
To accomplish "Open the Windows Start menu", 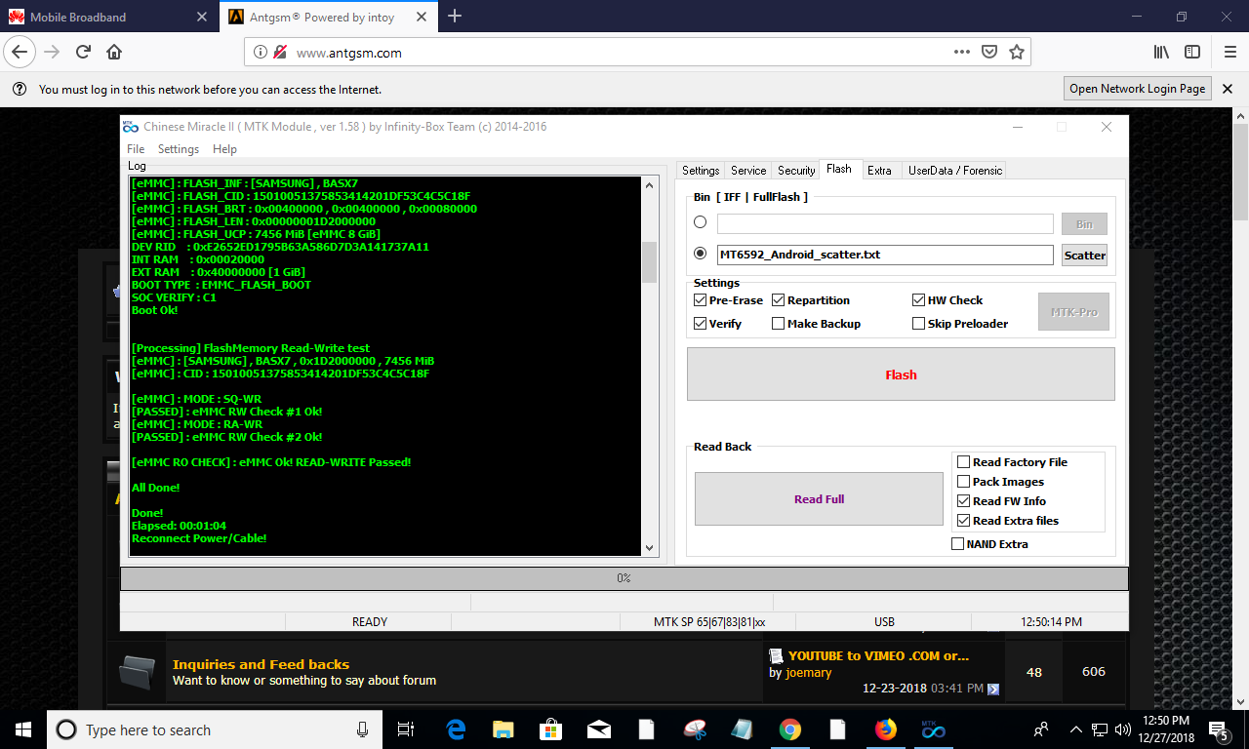I will tap(23, 729).
